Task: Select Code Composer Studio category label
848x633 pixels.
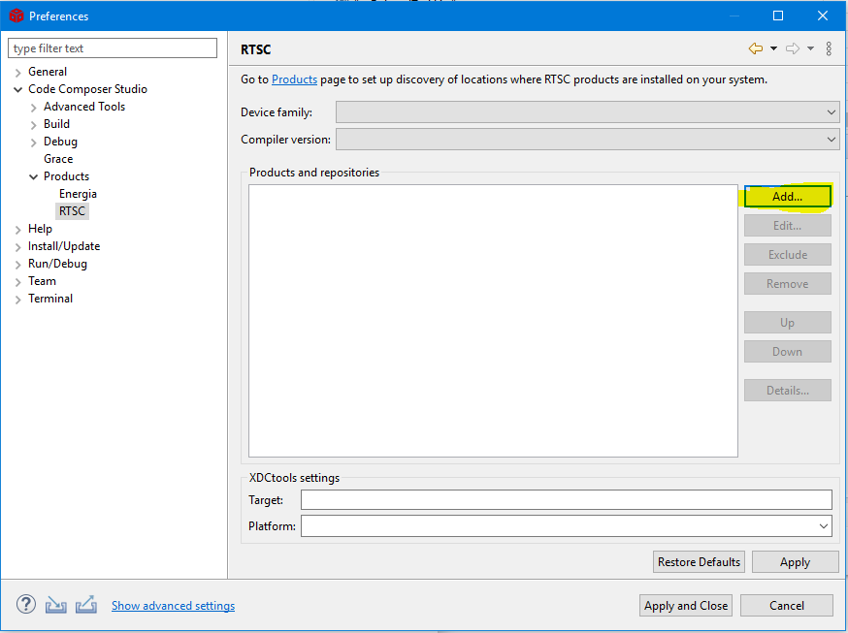Action: [x=87, y=89]
